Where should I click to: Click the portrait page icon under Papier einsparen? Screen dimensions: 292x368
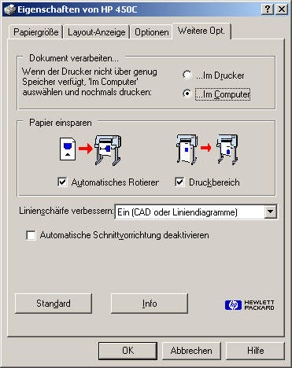[68, 149]
